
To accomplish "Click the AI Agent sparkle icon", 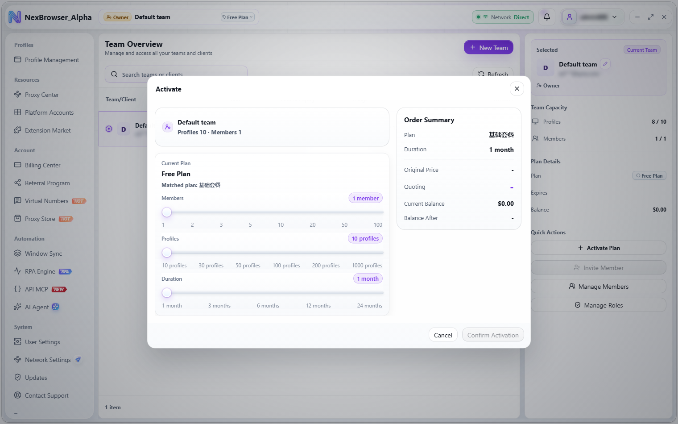I will coord(18,307).
